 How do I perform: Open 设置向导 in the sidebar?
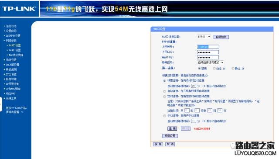pyautogui.click(x=11, y=31)
